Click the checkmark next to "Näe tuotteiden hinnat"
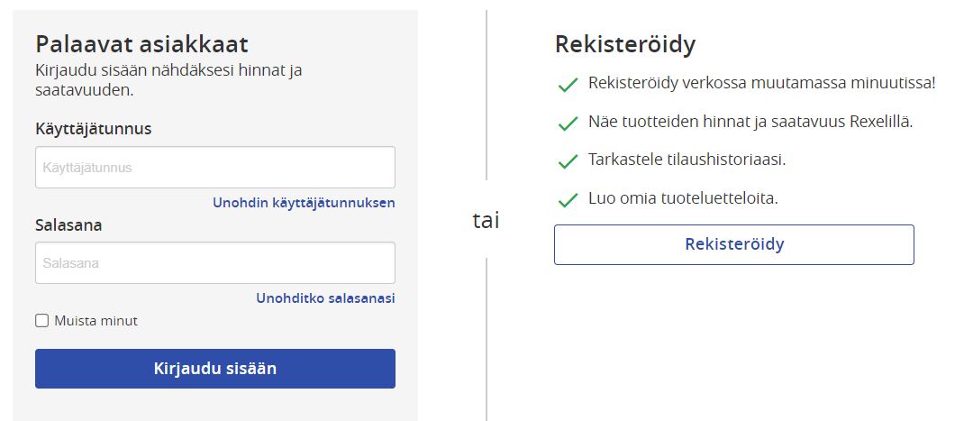The image size is (964, 421). click(x=568, y=123)
